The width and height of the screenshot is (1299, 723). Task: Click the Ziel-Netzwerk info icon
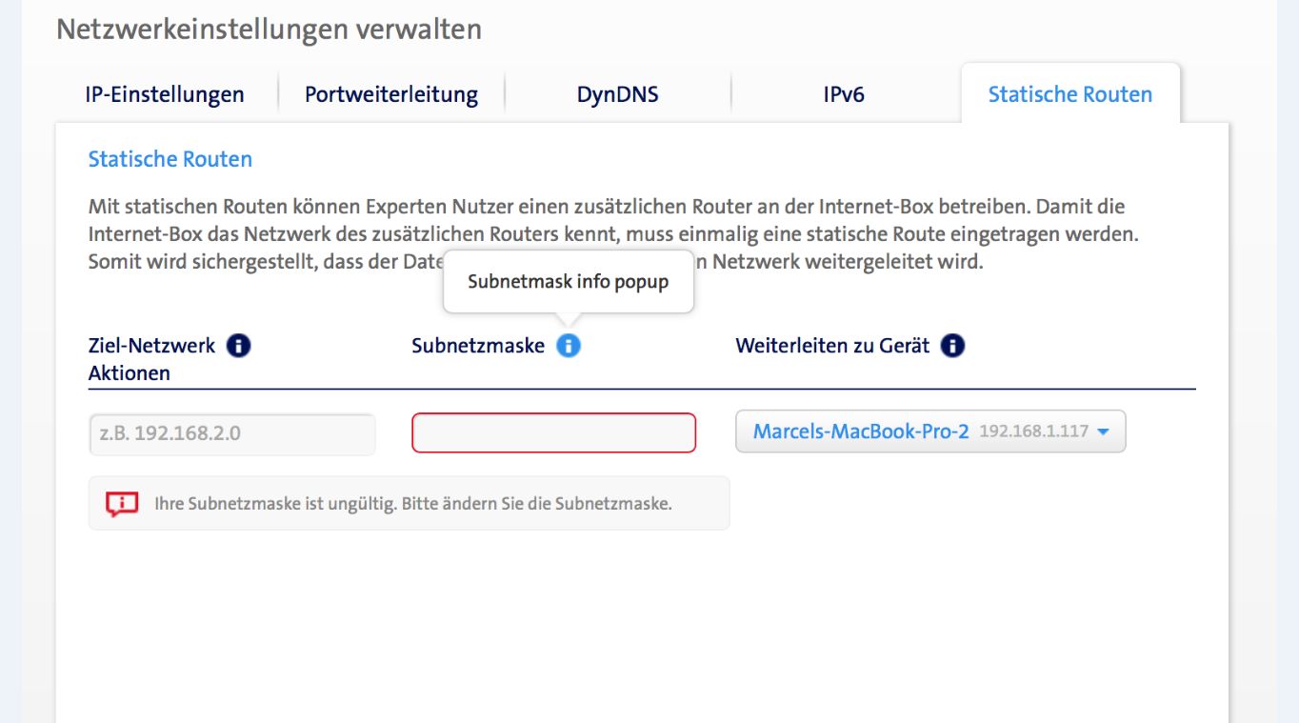coord(239,346)
